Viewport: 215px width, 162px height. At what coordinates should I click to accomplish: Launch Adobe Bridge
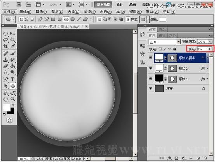(x=19, y=5)
